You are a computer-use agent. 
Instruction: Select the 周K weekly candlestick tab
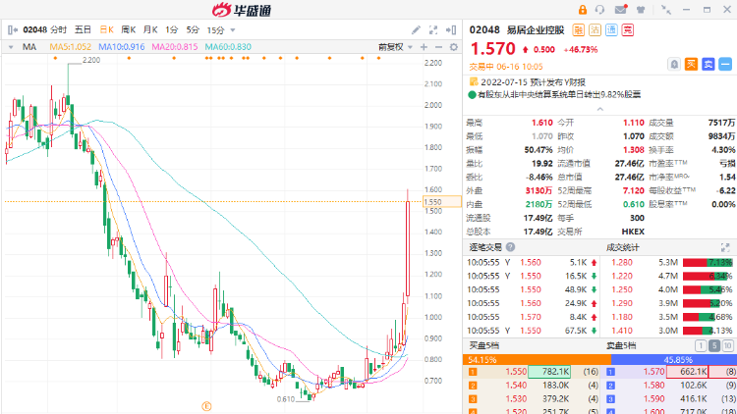click(x=129, y=30)
